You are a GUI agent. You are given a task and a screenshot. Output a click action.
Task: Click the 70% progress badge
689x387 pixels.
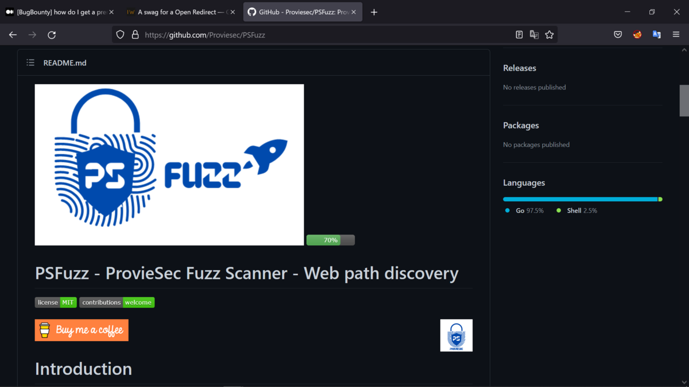[x=331, y=240]
